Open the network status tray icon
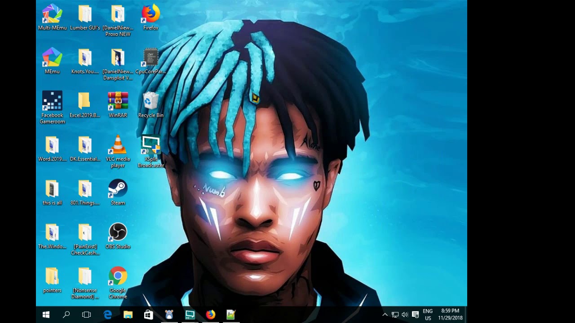Viewport: 575px width, 323px height. point(395,314)
